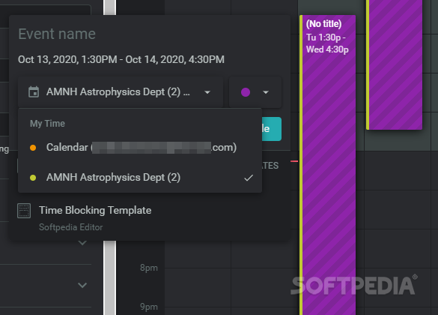This screenshot has width=438, height=315.
Task: Open the Oct 13 – Oct 14 date range
Action: pos(121,59)
